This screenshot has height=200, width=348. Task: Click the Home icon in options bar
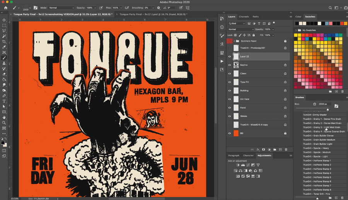5,7
